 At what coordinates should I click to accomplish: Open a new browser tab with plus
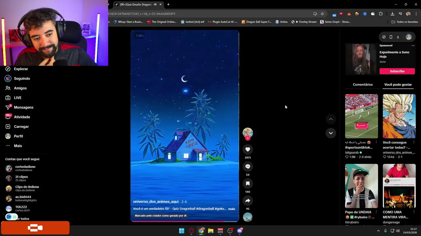[x=168, y=5]
